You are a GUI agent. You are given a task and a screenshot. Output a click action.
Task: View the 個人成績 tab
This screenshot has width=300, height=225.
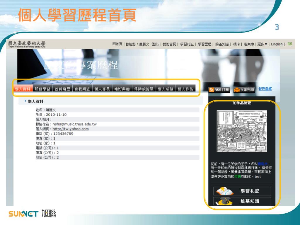coord(166,89)
